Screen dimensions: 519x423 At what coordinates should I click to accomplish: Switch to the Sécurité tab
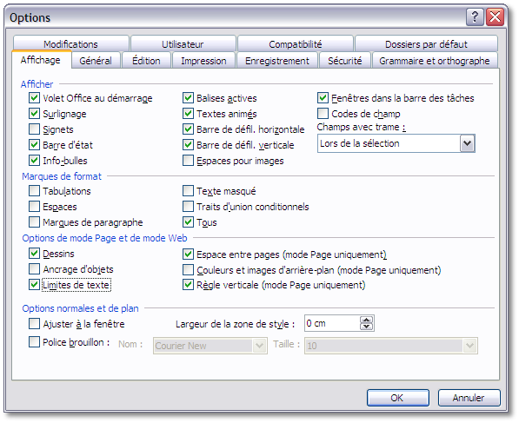tap(344, 61)
